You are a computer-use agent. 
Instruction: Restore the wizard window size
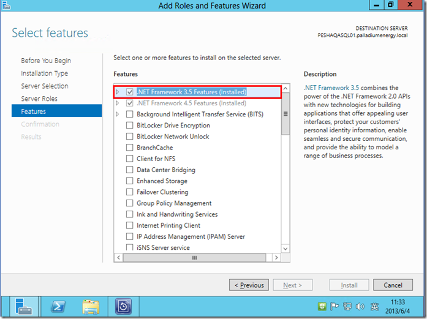coord(391,5)
